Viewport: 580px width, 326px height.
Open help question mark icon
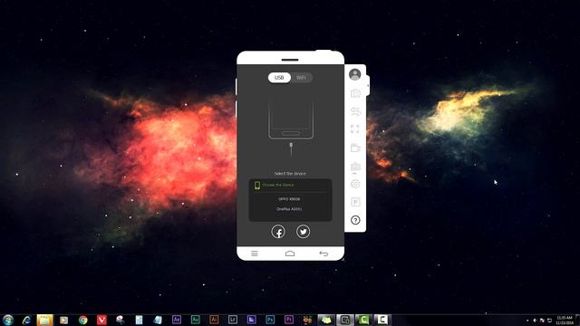pos(355,220)
